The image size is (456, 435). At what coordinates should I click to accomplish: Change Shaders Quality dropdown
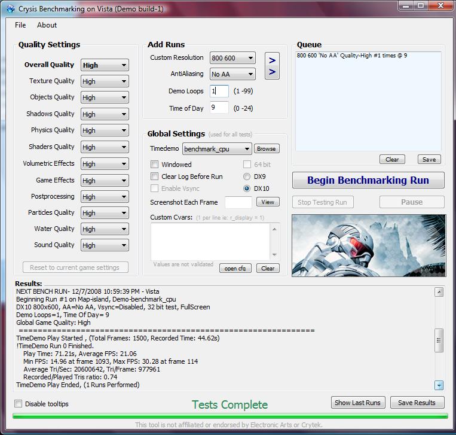point(105,147)
